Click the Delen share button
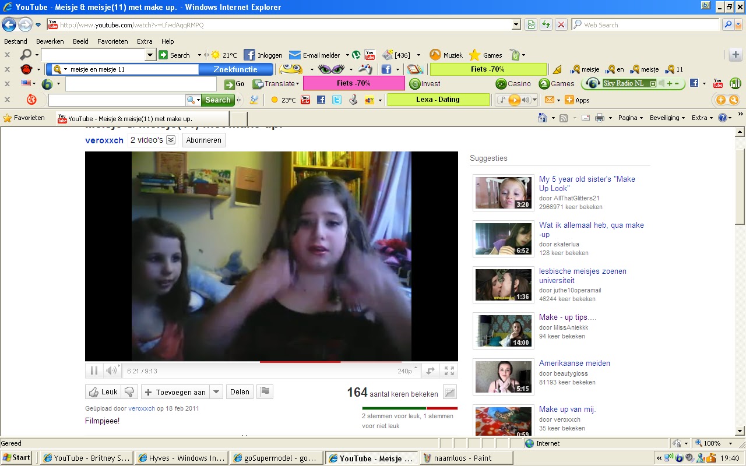 pos(240,392)
